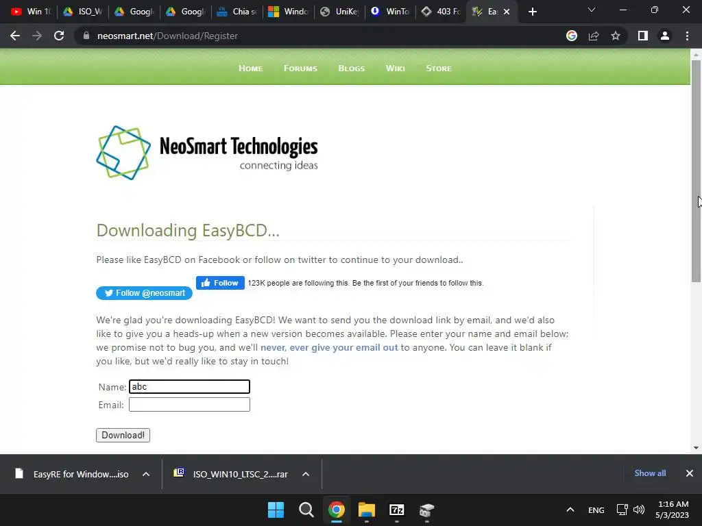Follow @neosmart on Twitter
Image resolution: width=702 pixels, height=526 pixels.
(x=144, y=293)
